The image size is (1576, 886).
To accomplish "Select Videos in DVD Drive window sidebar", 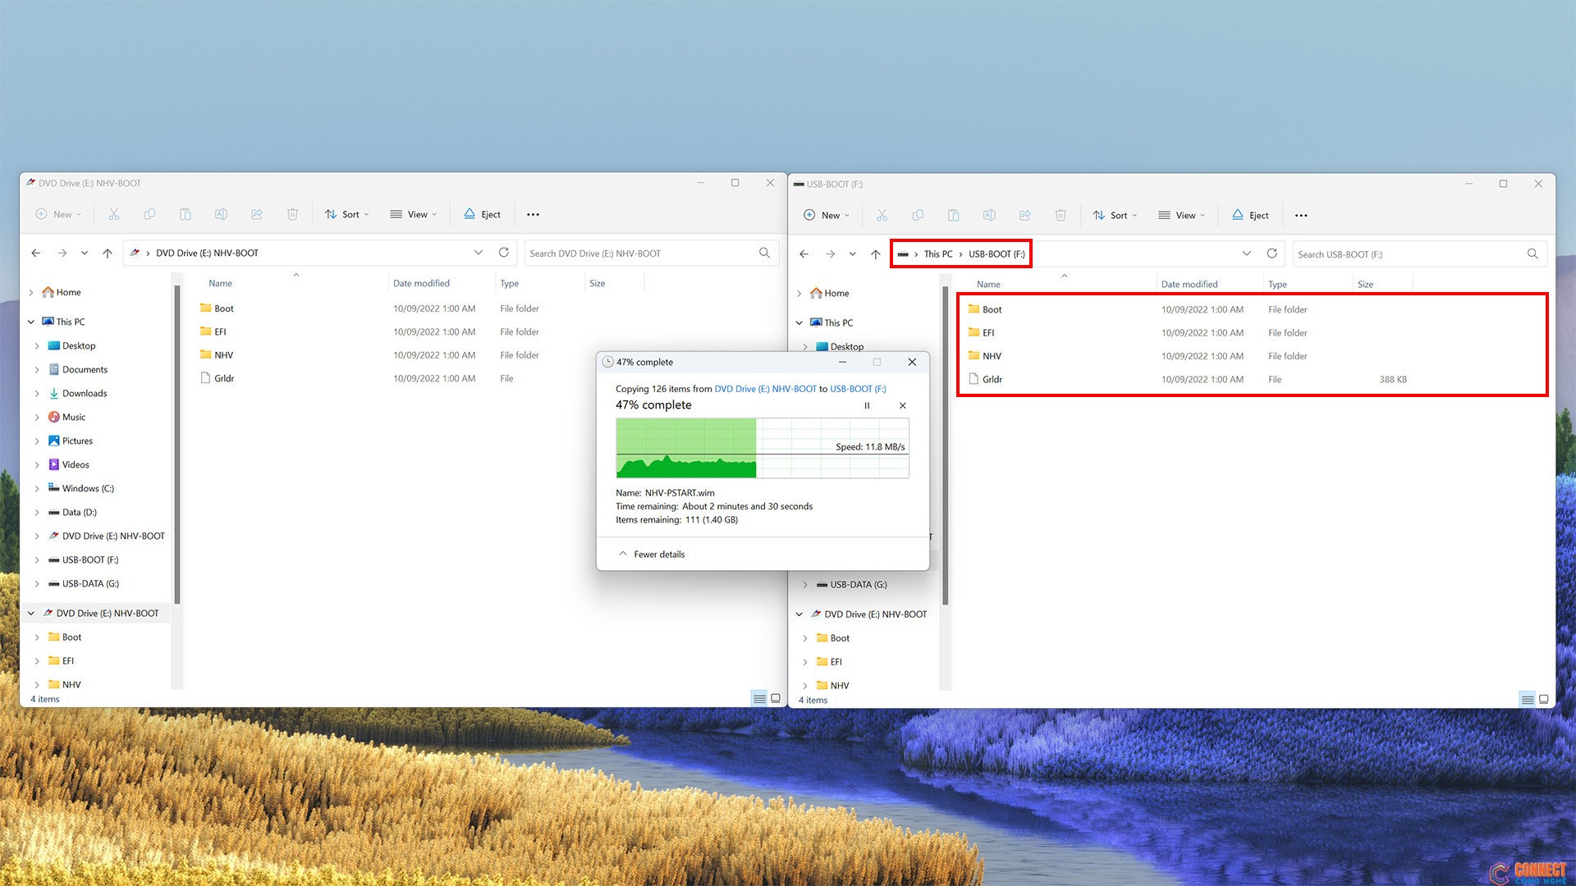I will pos(76,464).
